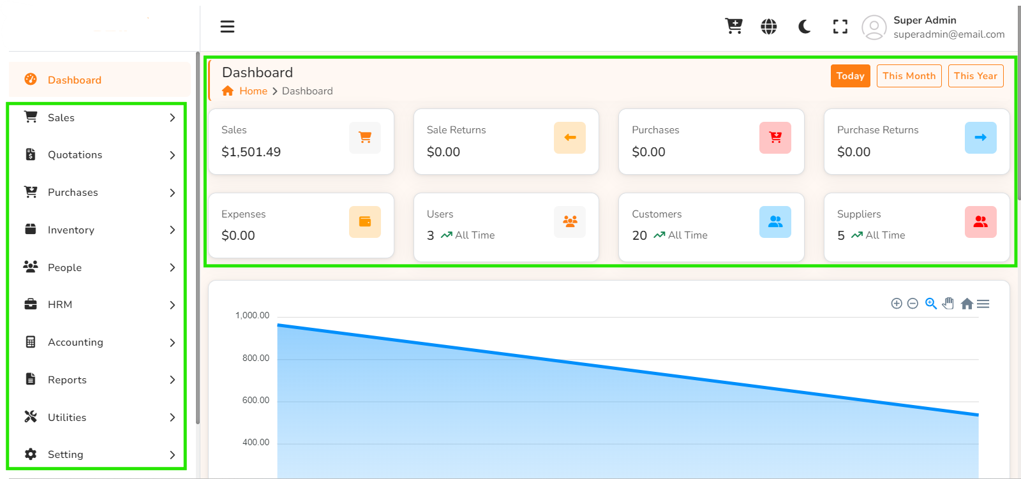Viewport: 1021px width, 479px height.
Task: Click the Quotations document icon in the sidebar
Action: 31,154
